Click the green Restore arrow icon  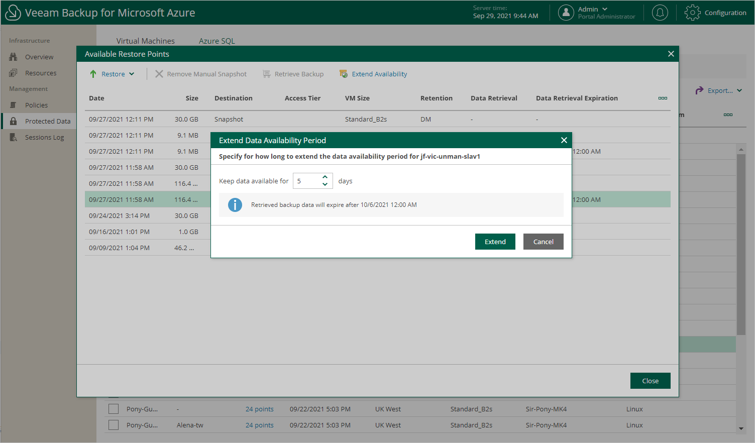pyautogui.click(x=93, y=74)
